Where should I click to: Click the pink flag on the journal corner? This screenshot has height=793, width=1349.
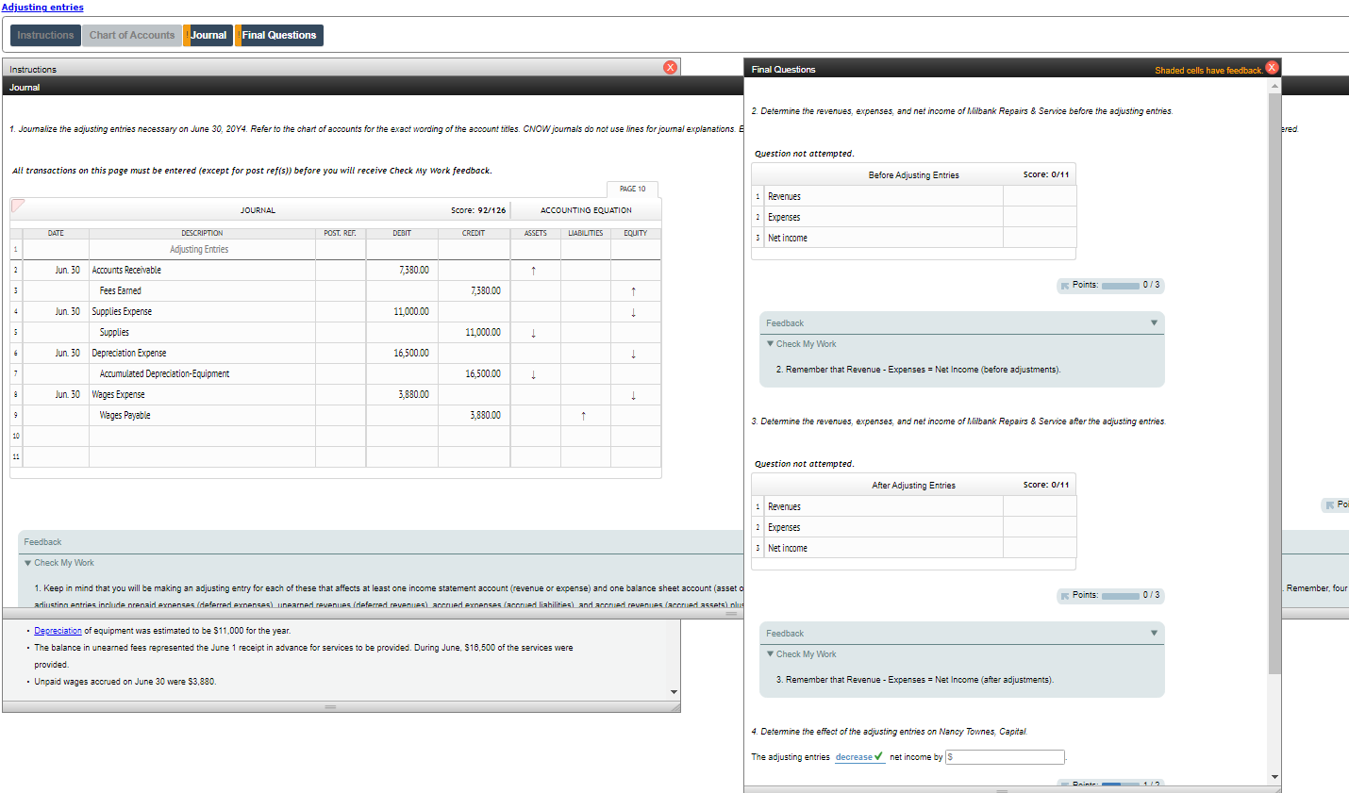click(16, 207)
